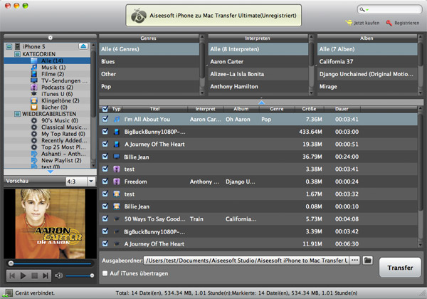
Task: Open the 90's Music playlist
Action: click(60, 120)
